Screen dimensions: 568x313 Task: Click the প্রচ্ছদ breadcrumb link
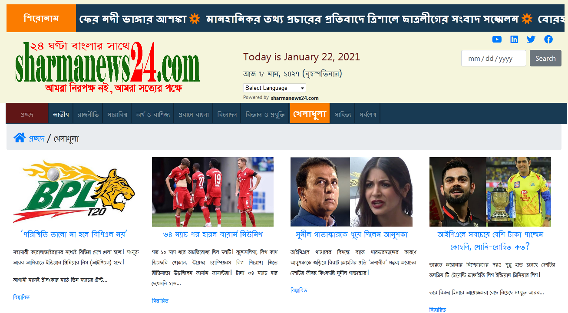36,138
